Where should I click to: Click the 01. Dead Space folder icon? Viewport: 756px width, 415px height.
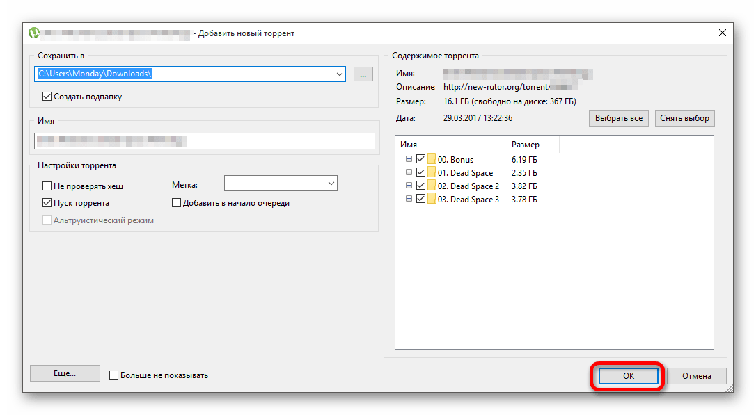tap(432, 172)
